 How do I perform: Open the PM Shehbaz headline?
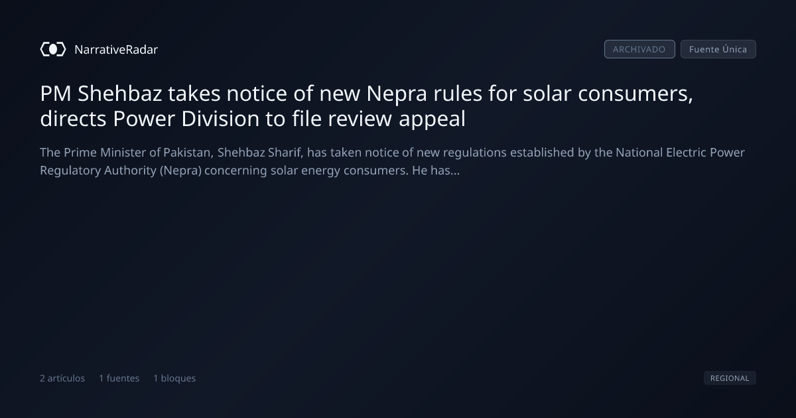coord(367,107)
